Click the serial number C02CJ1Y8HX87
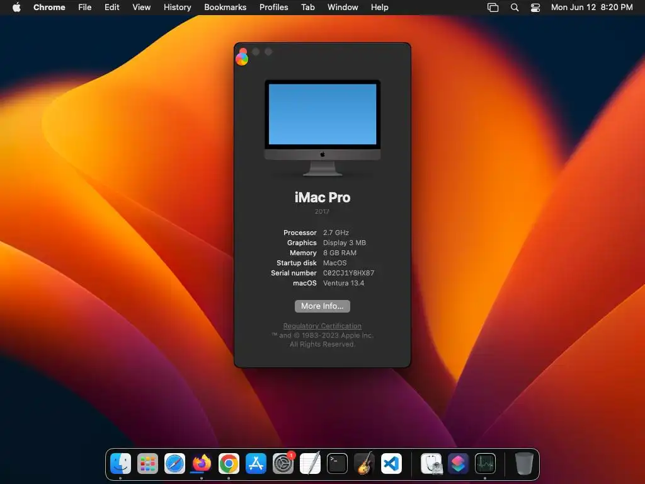This screenshot has height=484, width=645. [348, 273]
